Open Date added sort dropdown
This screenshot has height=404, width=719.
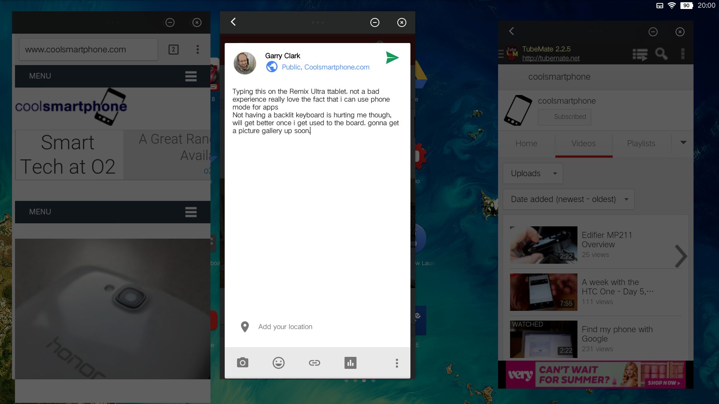pyautogui.click(x=568, y=199)
